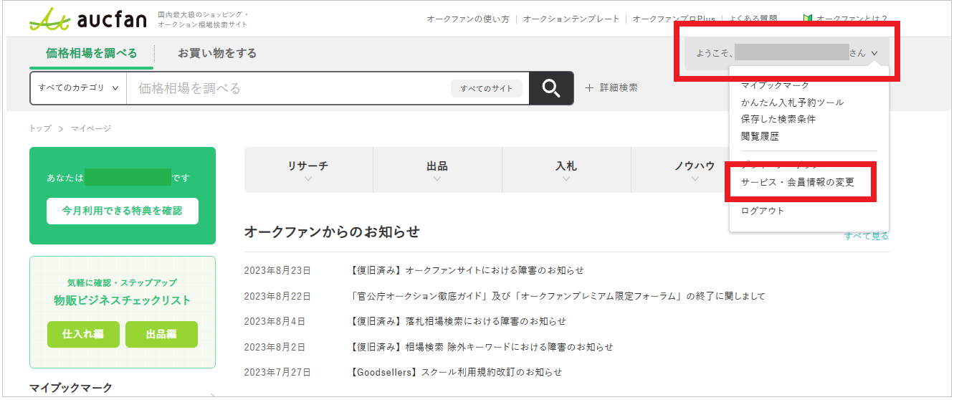
Task: Click the マイページ breadcrumb text
Action: tap(91, 128)
